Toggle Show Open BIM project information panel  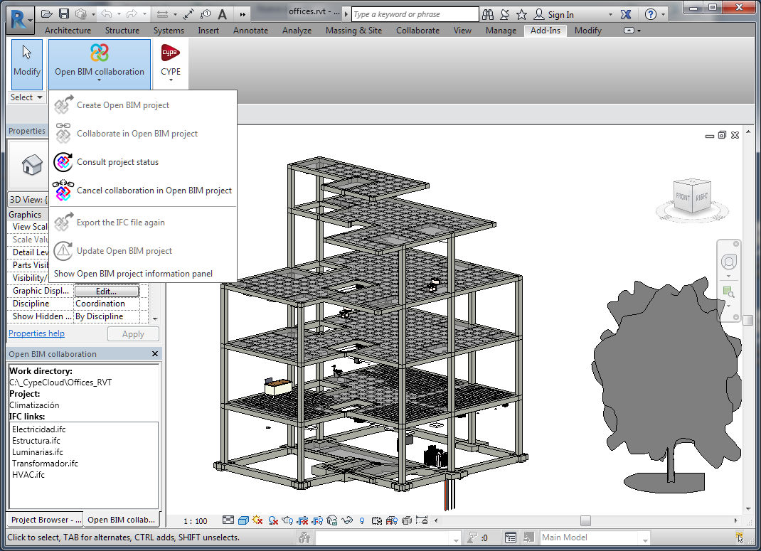click(x=133, y=274)
